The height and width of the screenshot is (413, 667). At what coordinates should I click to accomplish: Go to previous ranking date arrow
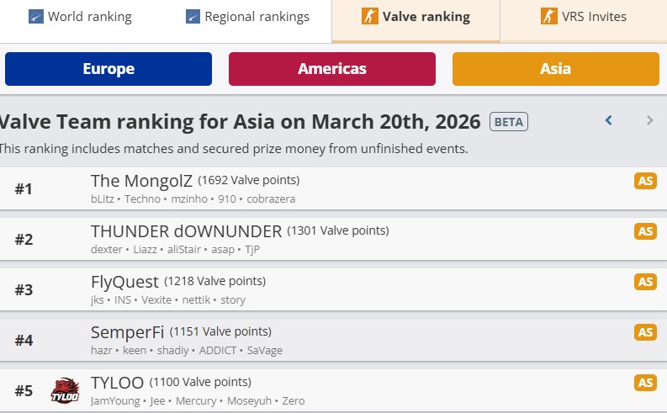pos(609,120)
